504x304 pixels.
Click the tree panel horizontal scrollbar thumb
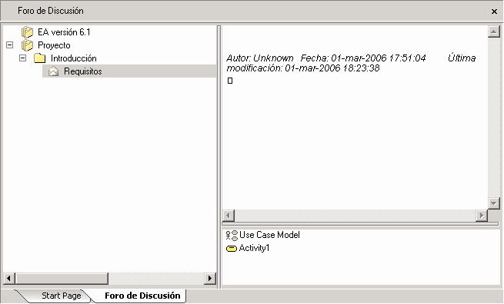[x=62, y=279]
